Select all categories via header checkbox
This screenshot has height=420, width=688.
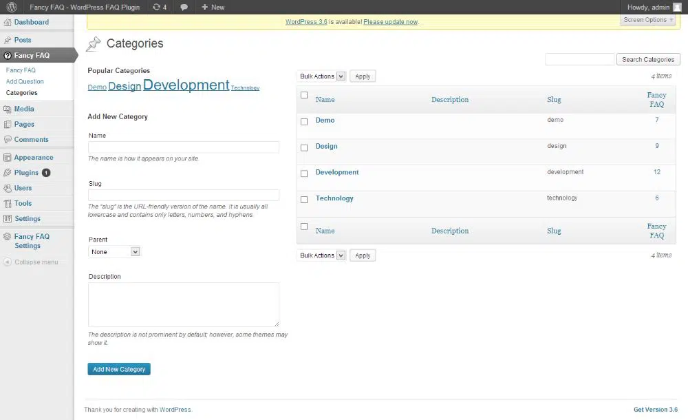point(304,96)
